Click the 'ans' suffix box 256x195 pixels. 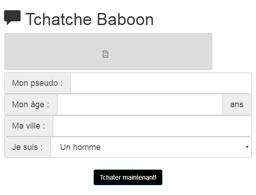(x=237, y=104)
